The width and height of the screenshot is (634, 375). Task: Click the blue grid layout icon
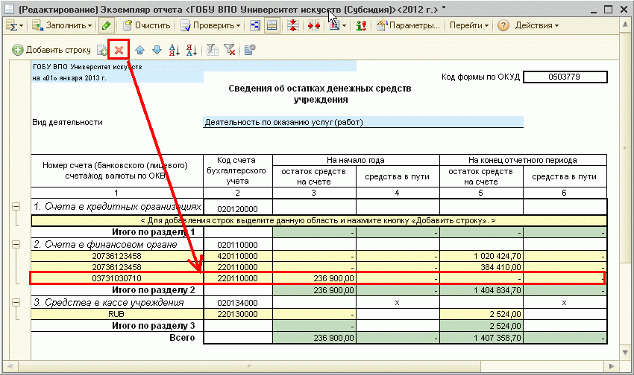point(255,25)
